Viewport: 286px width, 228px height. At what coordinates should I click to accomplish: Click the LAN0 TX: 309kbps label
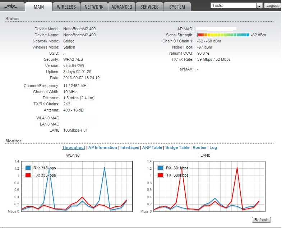point(177,175)
